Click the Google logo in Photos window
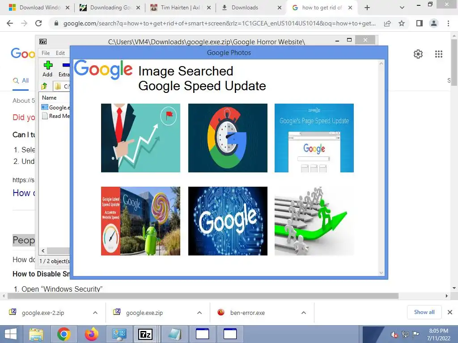This screenshot has width=458, height=343. [103, 70]
